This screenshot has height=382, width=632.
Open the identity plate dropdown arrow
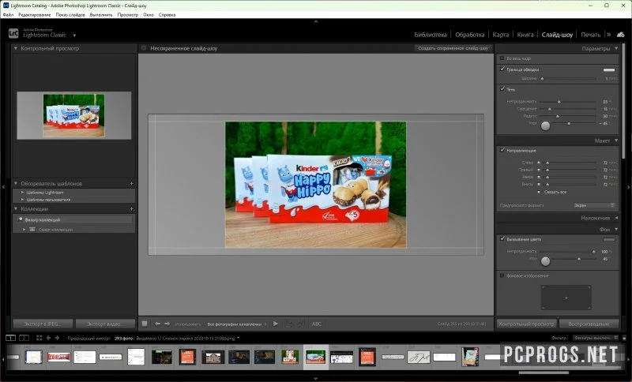click(74, 36)
